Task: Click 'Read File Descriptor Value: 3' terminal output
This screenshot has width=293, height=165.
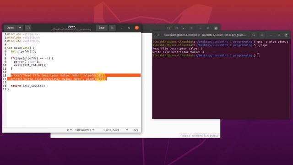Action: tap(177, 49)
